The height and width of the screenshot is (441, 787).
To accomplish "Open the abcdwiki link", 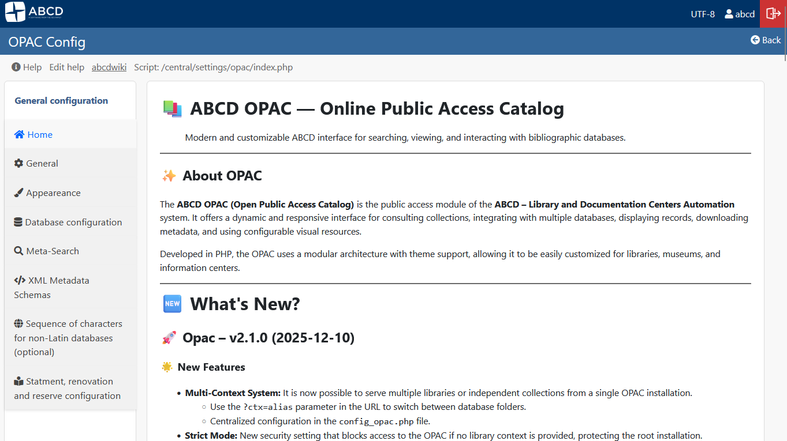I will tap(109, 67).
